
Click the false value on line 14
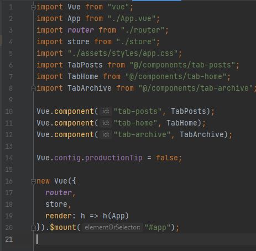[x=166, y=158]
